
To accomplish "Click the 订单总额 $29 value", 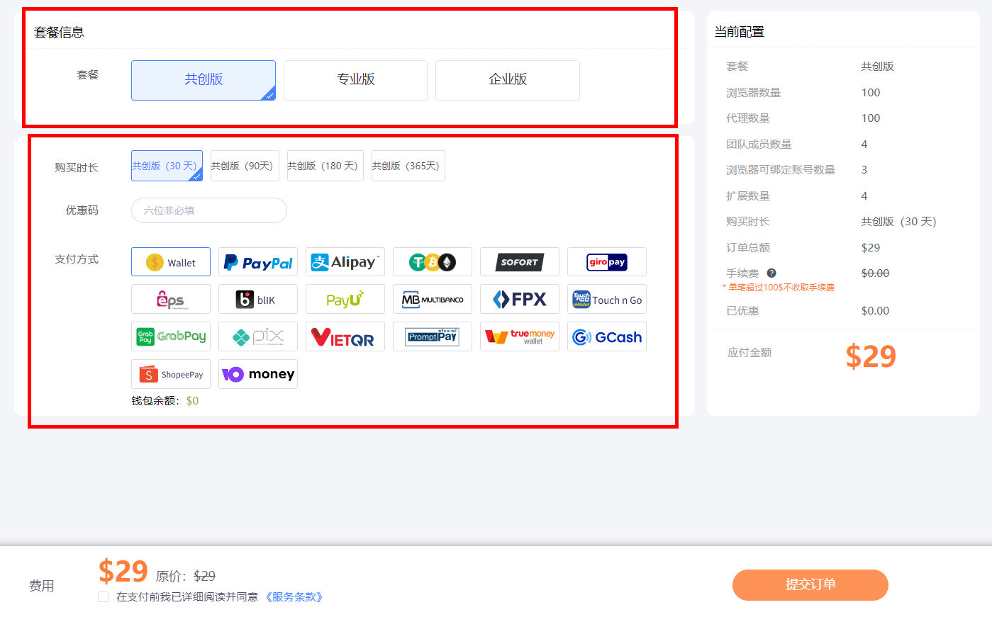I will click(x=871, y=247).
